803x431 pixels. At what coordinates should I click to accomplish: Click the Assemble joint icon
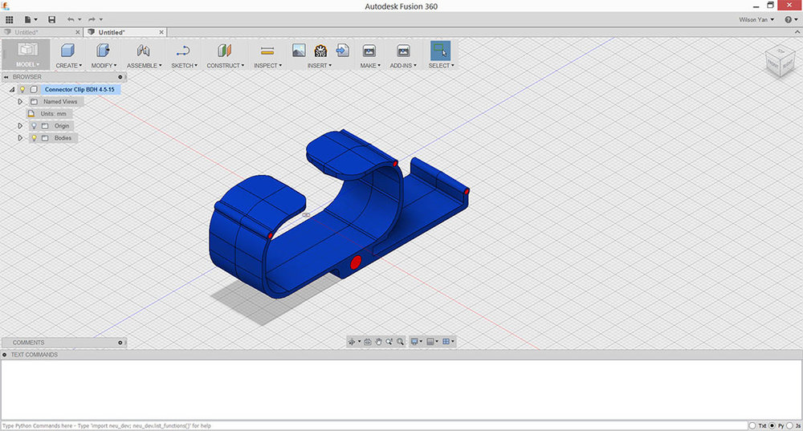pyautogui.click(x=144, y=51)
